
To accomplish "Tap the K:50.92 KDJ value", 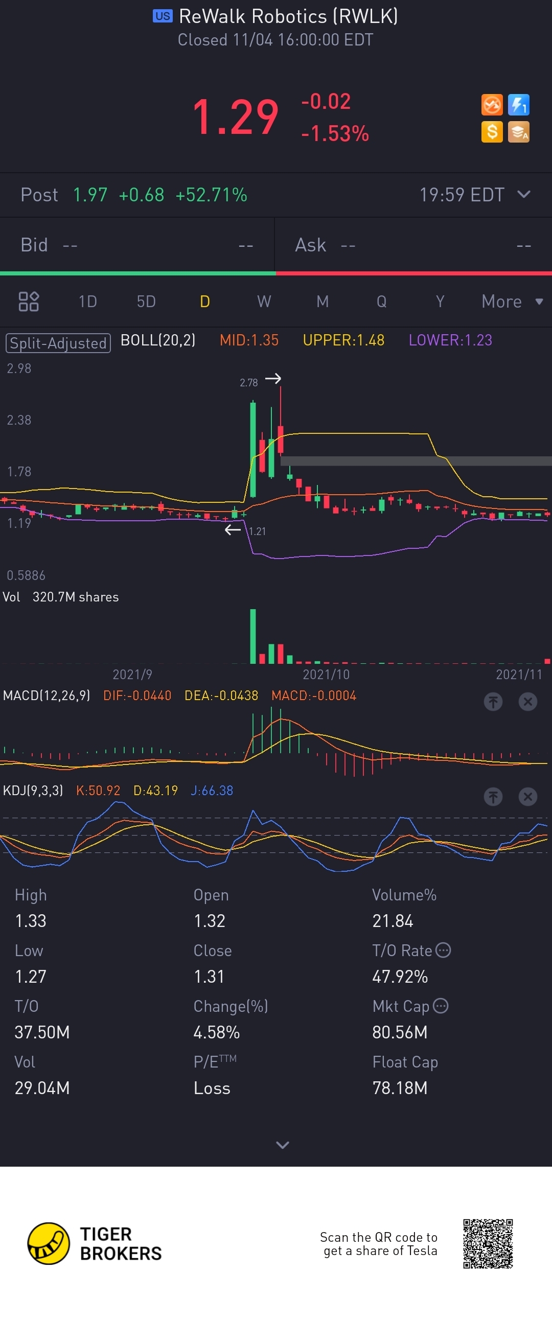I will (x=98, y=790).
